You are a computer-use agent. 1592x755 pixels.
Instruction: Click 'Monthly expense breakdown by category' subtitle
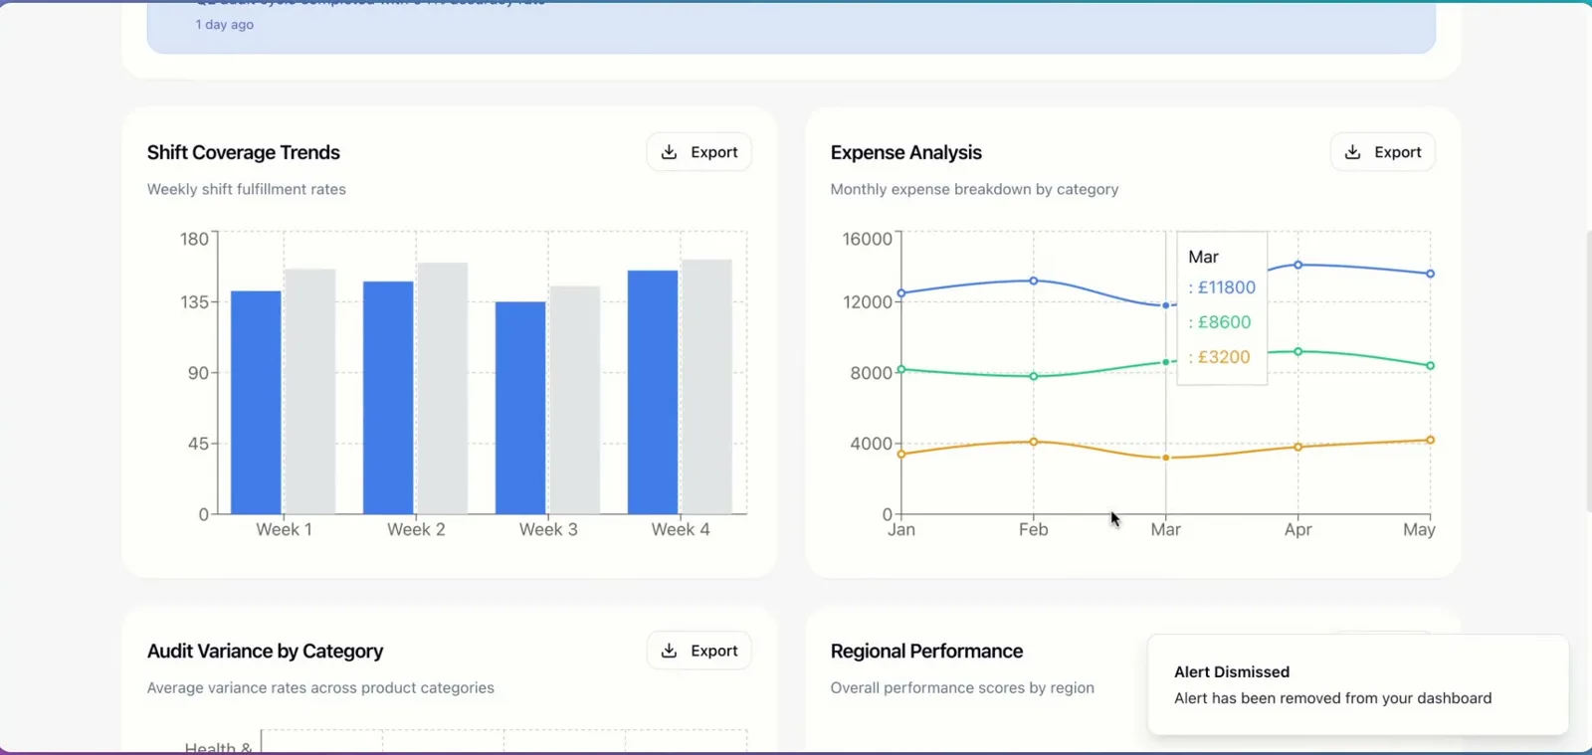point(974,189)
